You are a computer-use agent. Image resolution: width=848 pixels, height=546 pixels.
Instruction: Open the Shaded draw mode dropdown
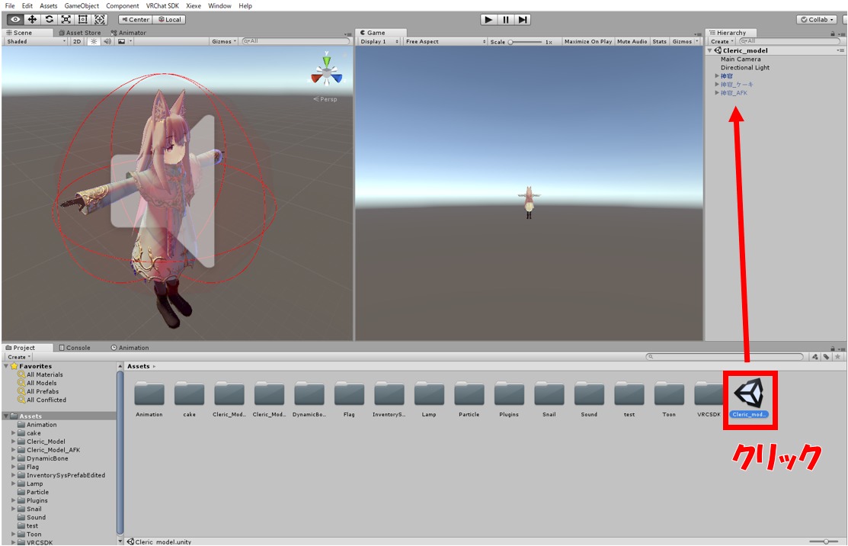pos(35,41)
